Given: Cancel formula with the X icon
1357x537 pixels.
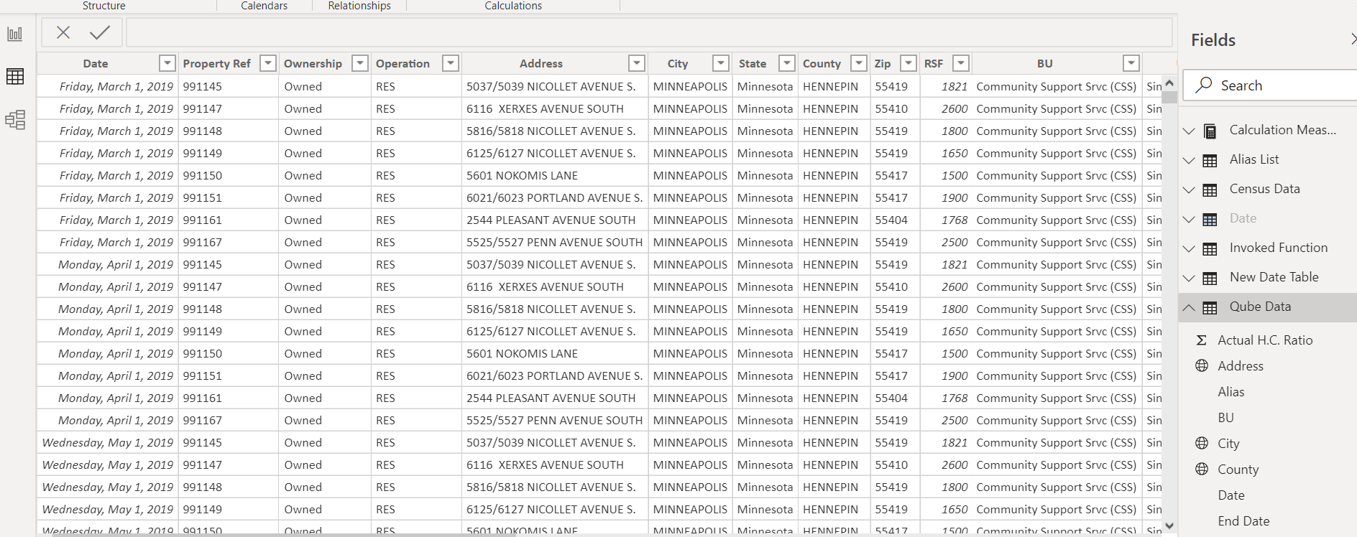Looking at the screenshot, I should pyautogui.click(x=63, y=32).
